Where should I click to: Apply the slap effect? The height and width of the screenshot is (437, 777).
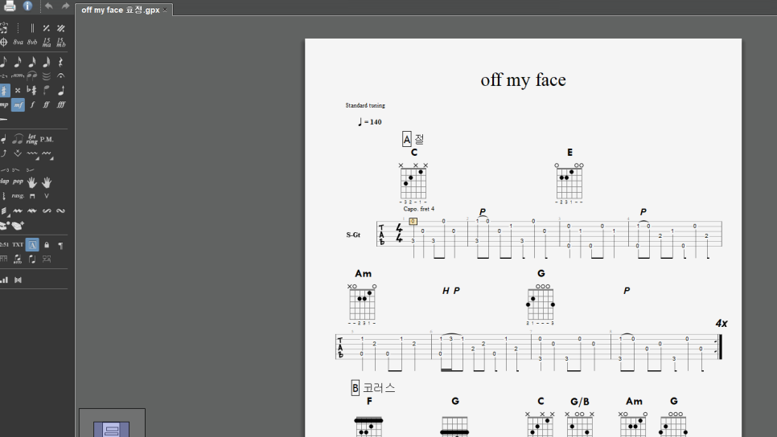tap(4, 182)
